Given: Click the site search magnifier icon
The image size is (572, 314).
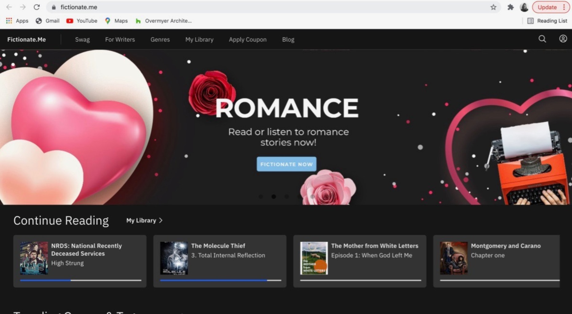Looking at the screenshot, I should (x=542, y=39).
